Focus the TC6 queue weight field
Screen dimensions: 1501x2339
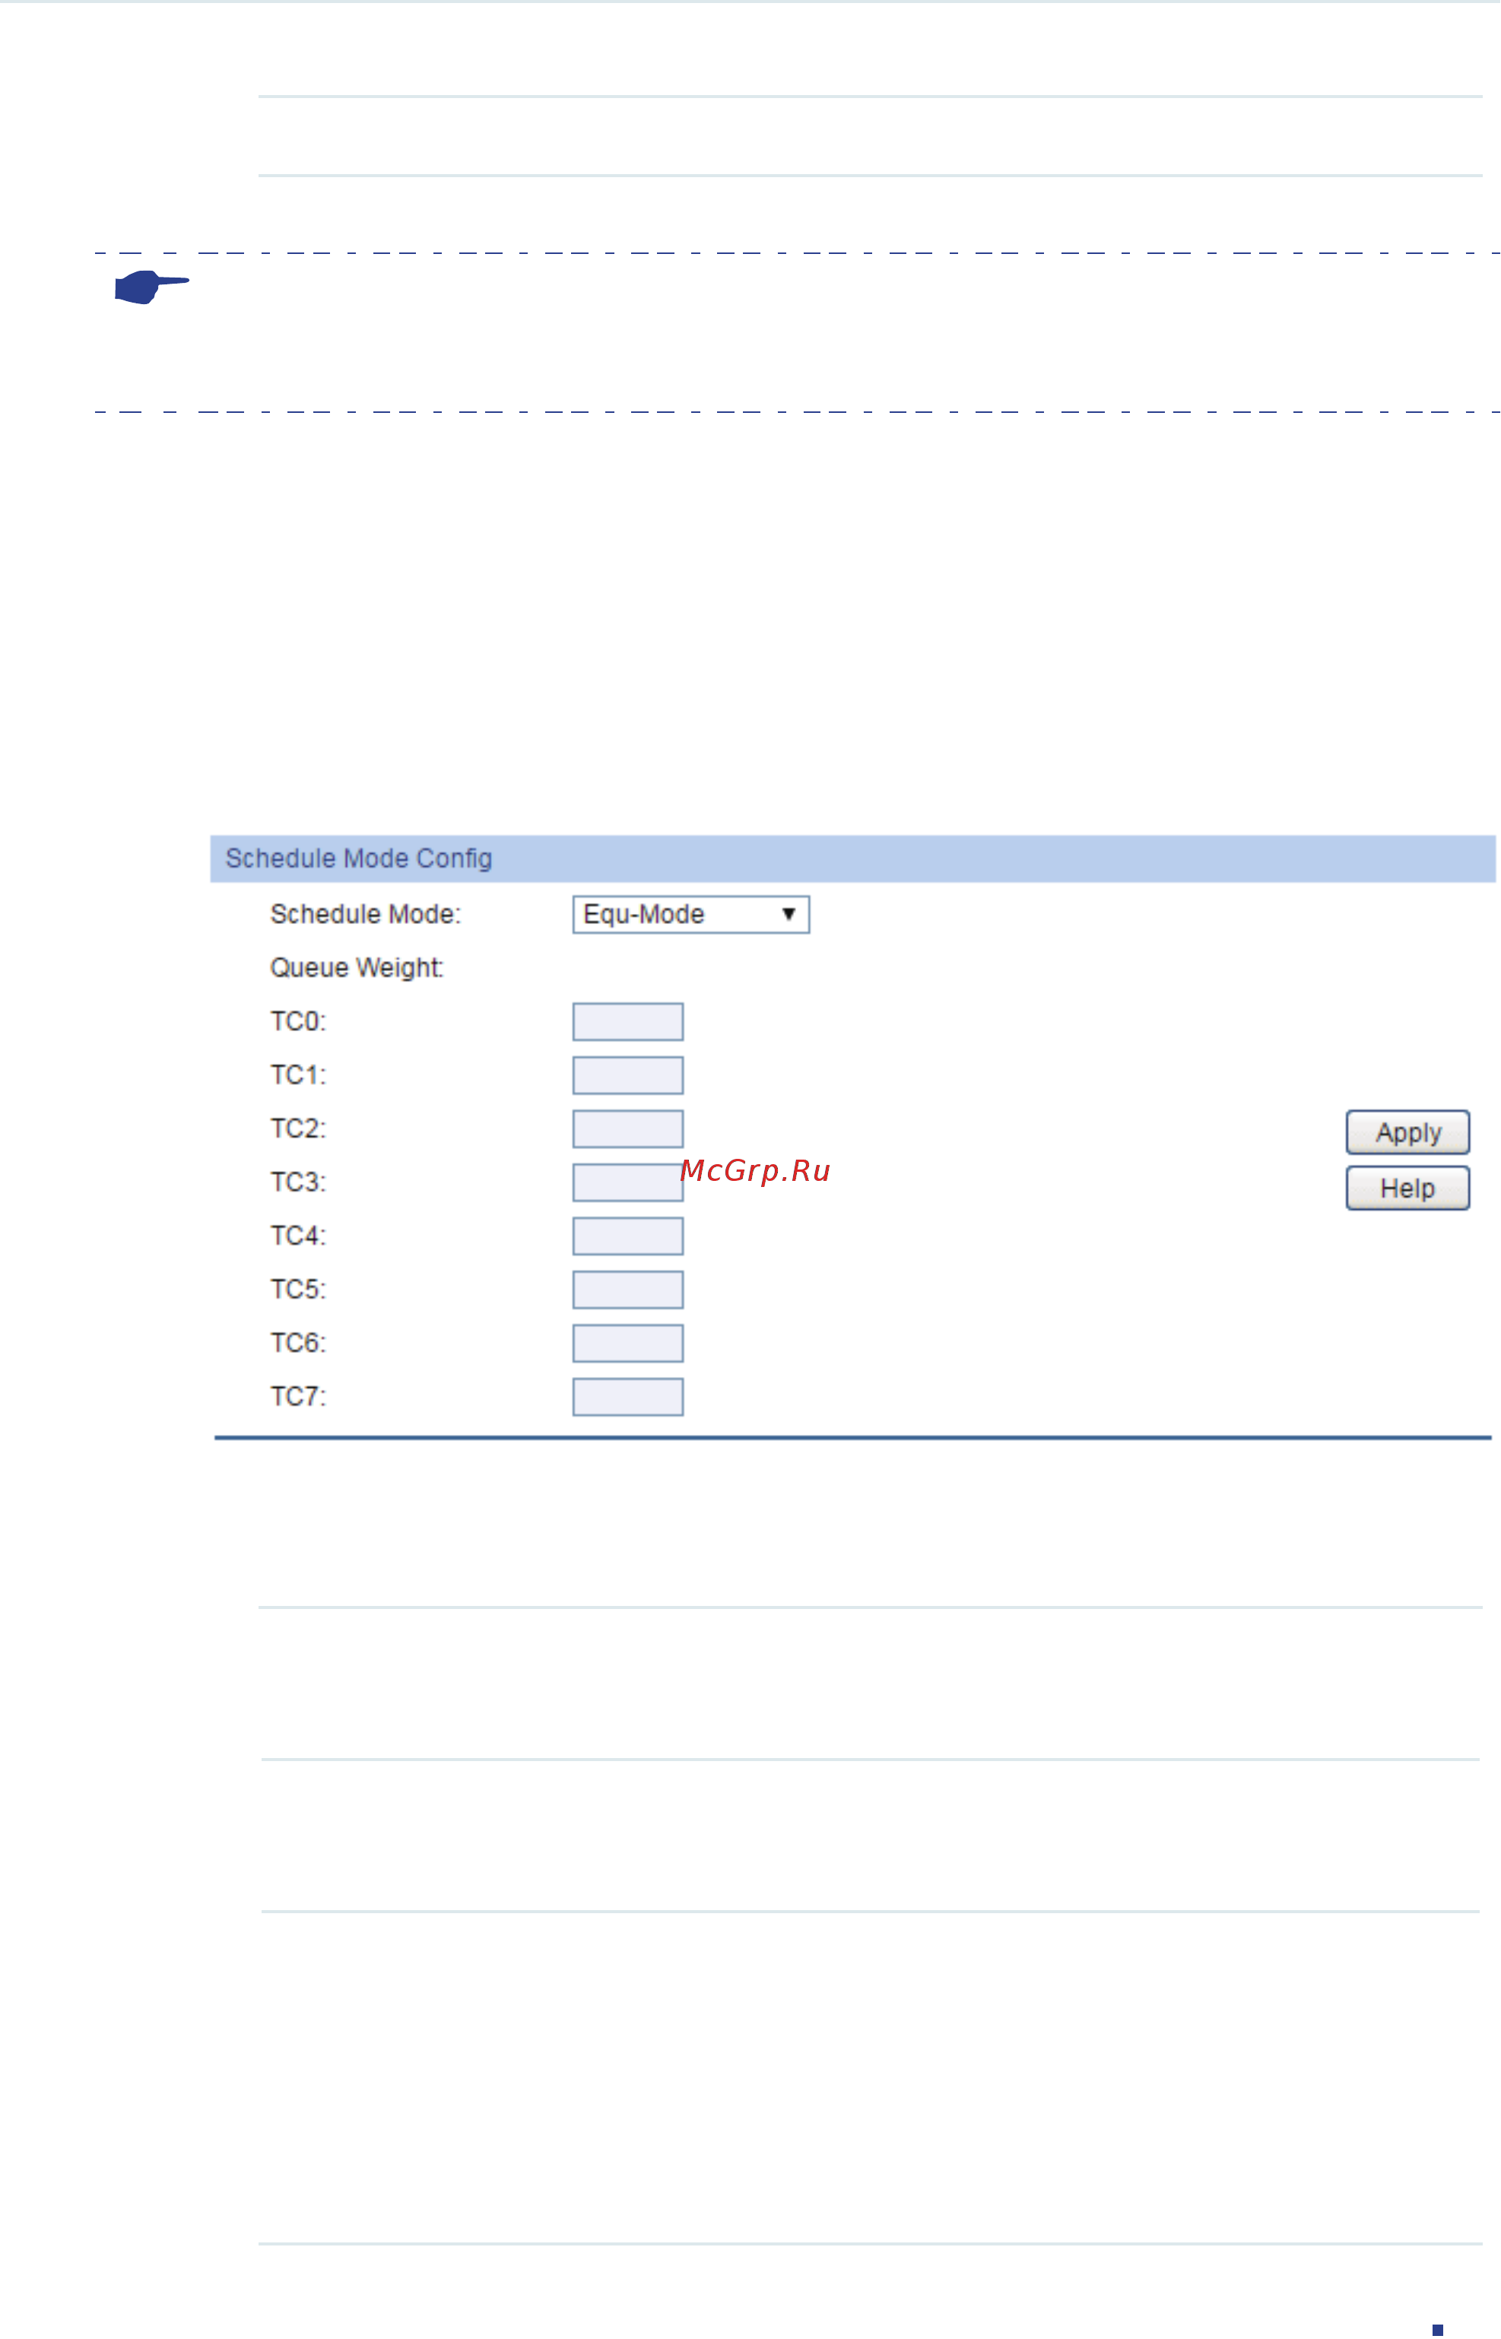(x=627, y=1343)
